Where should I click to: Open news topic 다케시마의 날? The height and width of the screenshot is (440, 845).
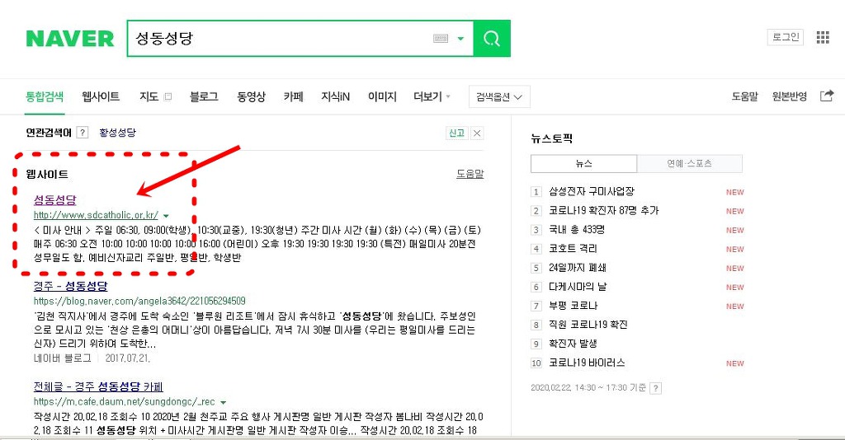pyautogui.click(x=578, y=287)
